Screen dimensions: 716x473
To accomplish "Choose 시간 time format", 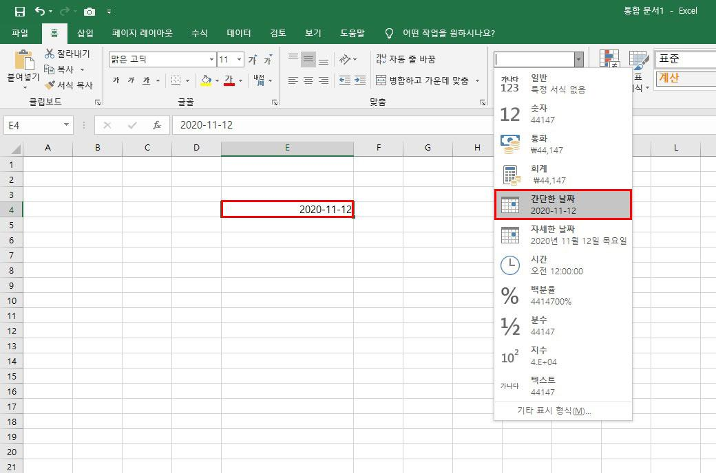I will pos(563,265).
